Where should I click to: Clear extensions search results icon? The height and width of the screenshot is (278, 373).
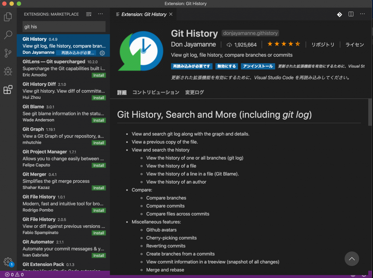89,14
